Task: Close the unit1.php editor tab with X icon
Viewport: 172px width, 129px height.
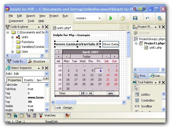Action: (x=127, y=28)
